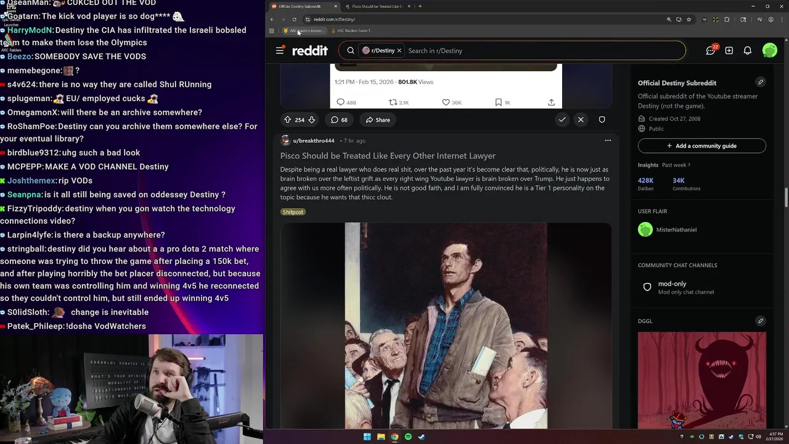The height and width of the screenshot is (444, 789).
Task: Open Reddit notifications bell
Action: pyautogui.click(x=748, y=51)
